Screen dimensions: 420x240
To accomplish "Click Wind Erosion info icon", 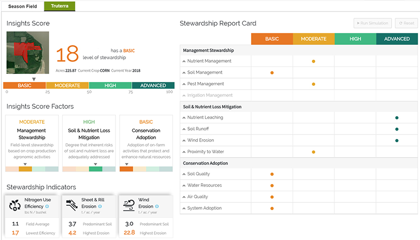I will click(157, 206).
